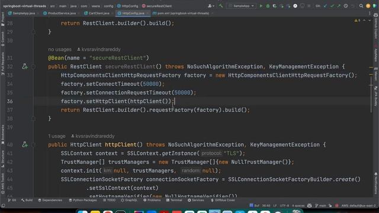The width and height of the screenshot is (379, 213).
Task: Open Bookmarks tool window stripe
Action: pyautogui.click(x=2, y=134)
